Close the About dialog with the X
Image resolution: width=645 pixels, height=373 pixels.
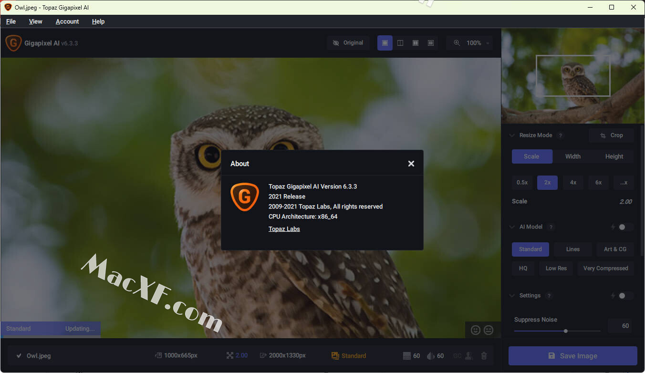(x=411, y=164)
